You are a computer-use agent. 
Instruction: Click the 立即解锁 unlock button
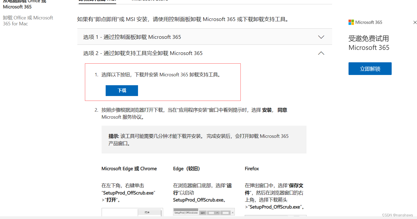point(370,69)
